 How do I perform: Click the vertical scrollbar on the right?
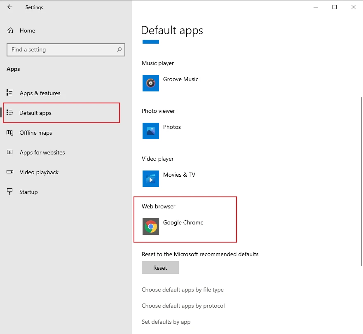362,182
